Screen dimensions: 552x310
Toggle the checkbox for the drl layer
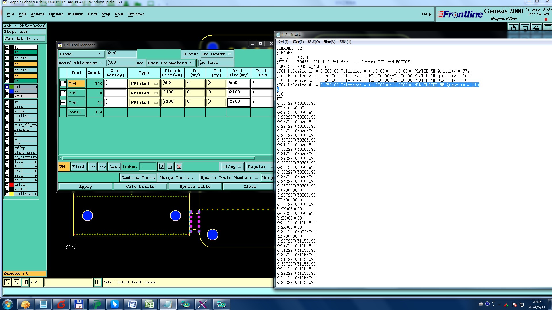[x=7, y=87]
